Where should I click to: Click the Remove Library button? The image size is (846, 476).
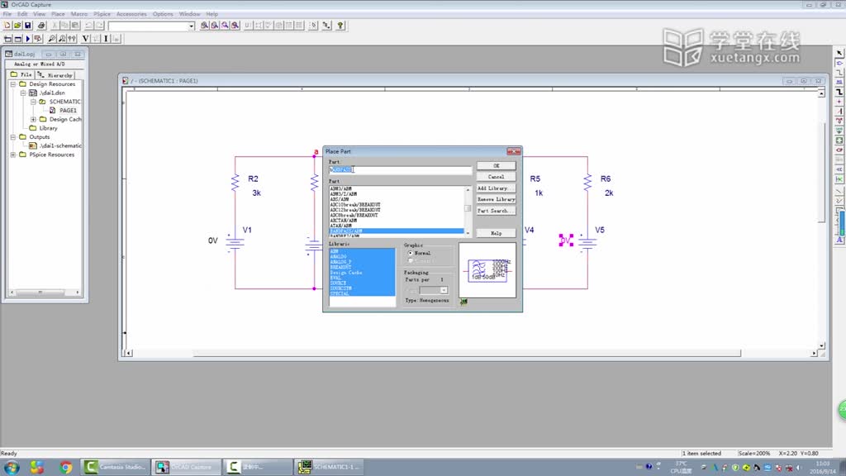pyautogui.click(x=496, y=200)
